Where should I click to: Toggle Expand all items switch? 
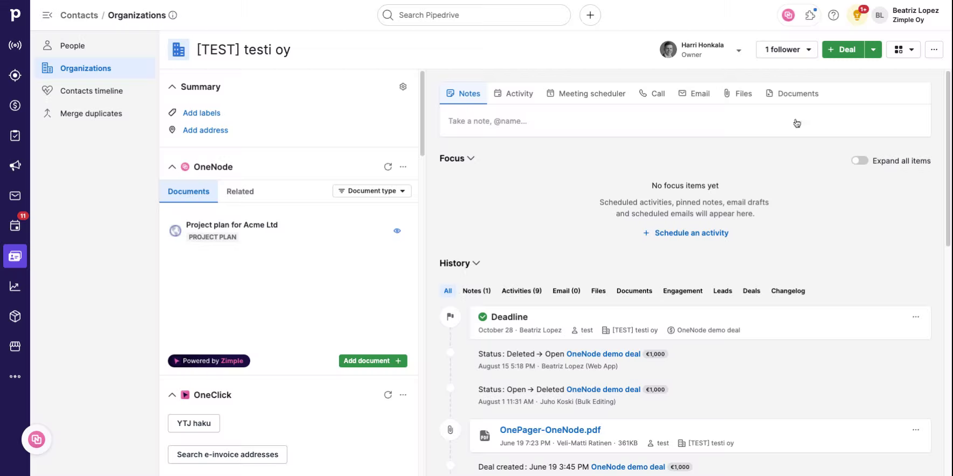pyautogui.click(x=860, y=160)
